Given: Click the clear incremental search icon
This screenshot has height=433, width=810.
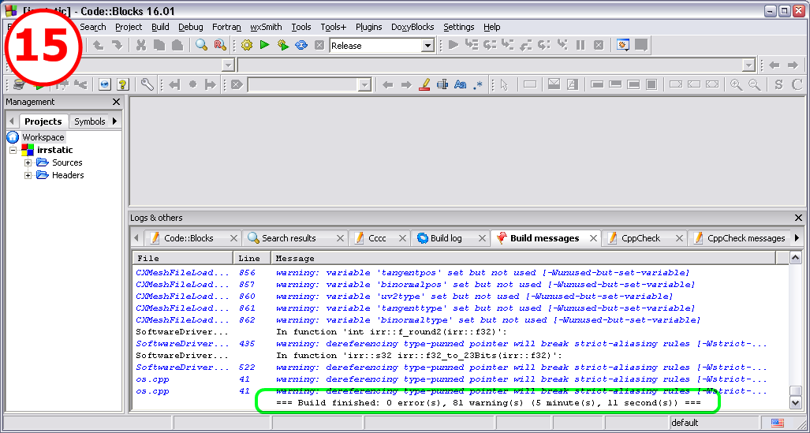Looking at the screenshot, I should pyautogui.click(x=237, y=84).
